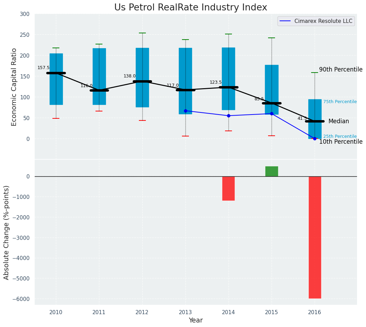This screenshot has height=327, width=366.
Task: Select the 2012 year tick label
Action: click(142, 312)
